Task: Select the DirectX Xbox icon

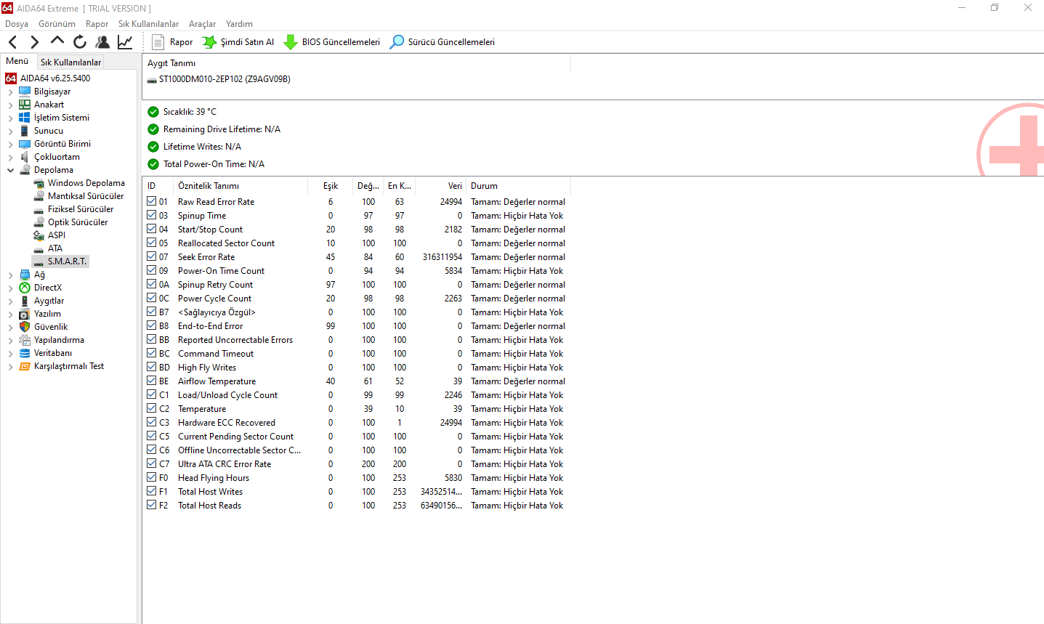Action: [25, 288]
